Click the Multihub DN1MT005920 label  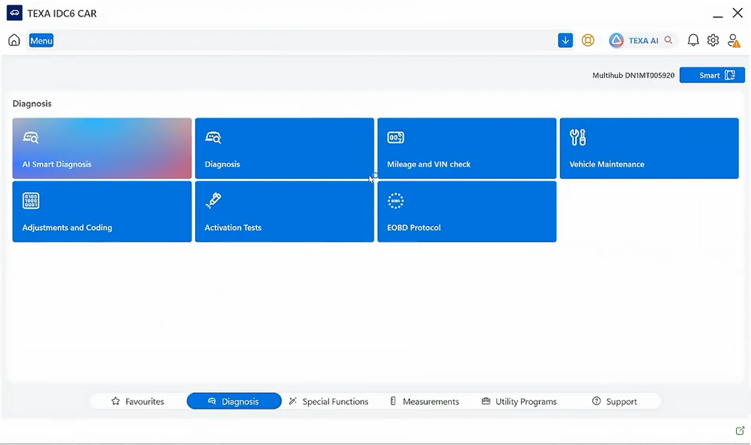633,75
